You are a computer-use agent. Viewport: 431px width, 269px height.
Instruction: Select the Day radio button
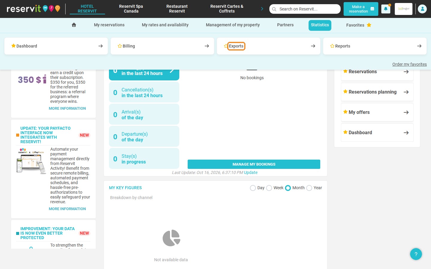[x=253, y=188]
